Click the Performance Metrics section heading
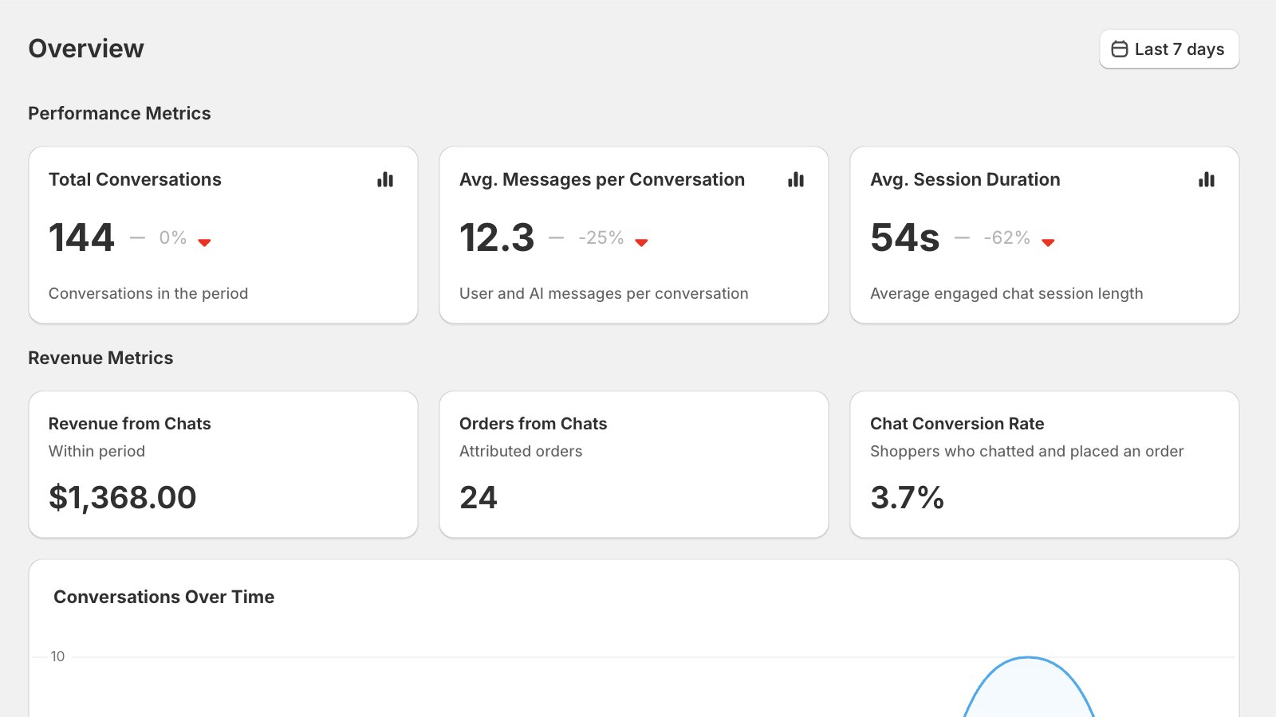Screen dimensions: 1276x717 [120, 113]
